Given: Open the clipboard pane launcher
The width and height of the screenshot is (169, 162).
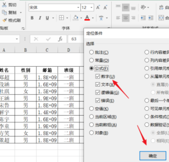Looking at the screenshot, I should tap(23, 28).
